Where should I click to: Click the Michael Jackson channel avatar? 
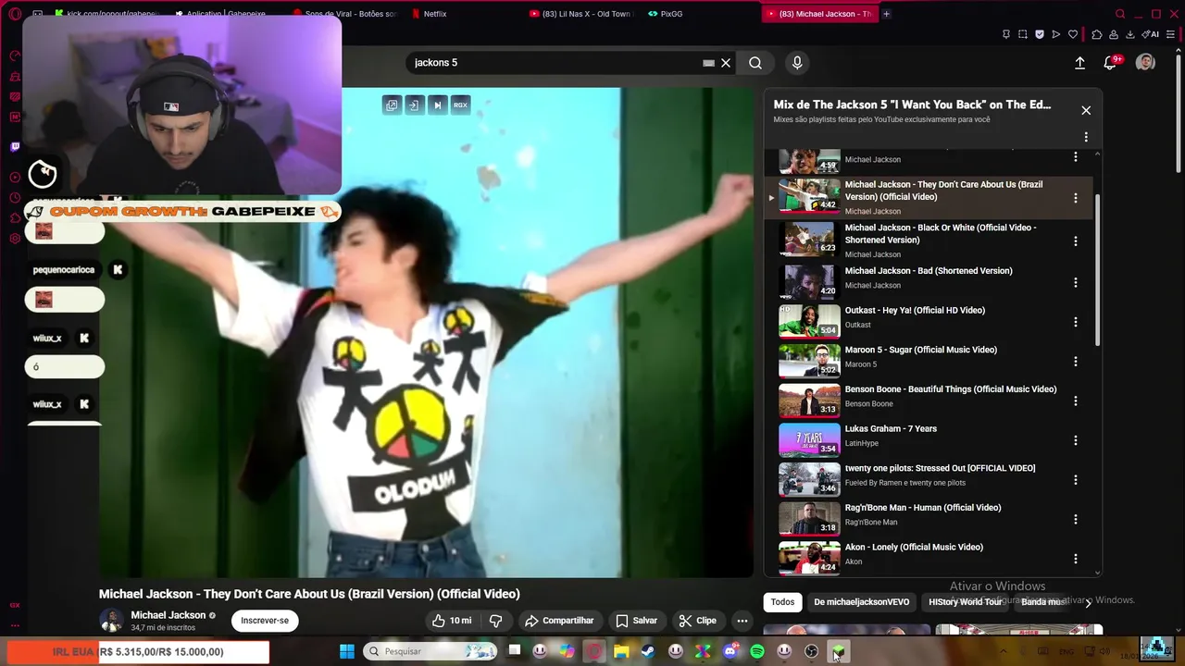click(x=111, y=621)
